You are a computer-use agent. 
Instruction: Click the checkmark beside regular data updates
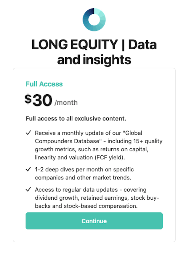(x=28, y=189)
